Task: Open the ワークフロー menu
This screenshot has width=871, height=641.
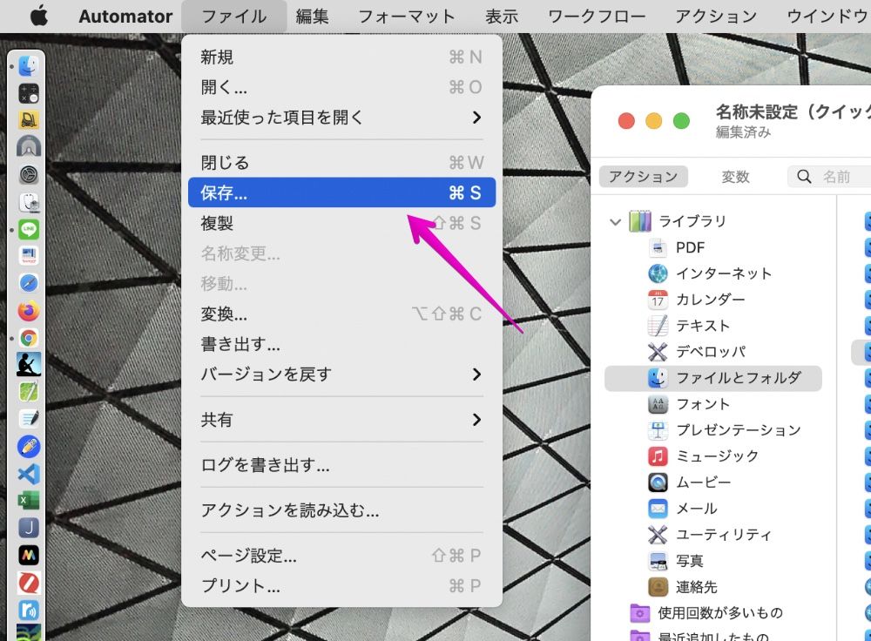Action: (597, 16)
